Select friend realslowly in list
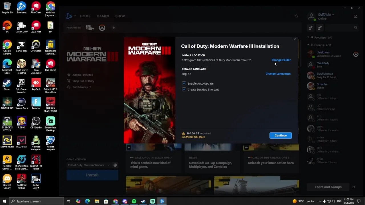The width and height of the screenshot is (365, 205). pos(332,65)
